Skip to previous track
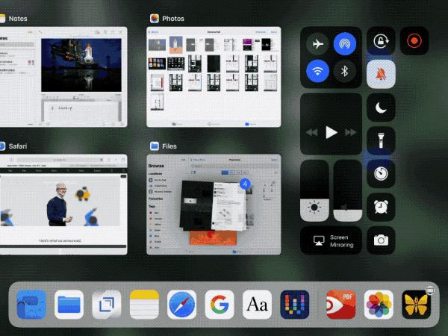448x336 pixels. click(x=311, y=132)
